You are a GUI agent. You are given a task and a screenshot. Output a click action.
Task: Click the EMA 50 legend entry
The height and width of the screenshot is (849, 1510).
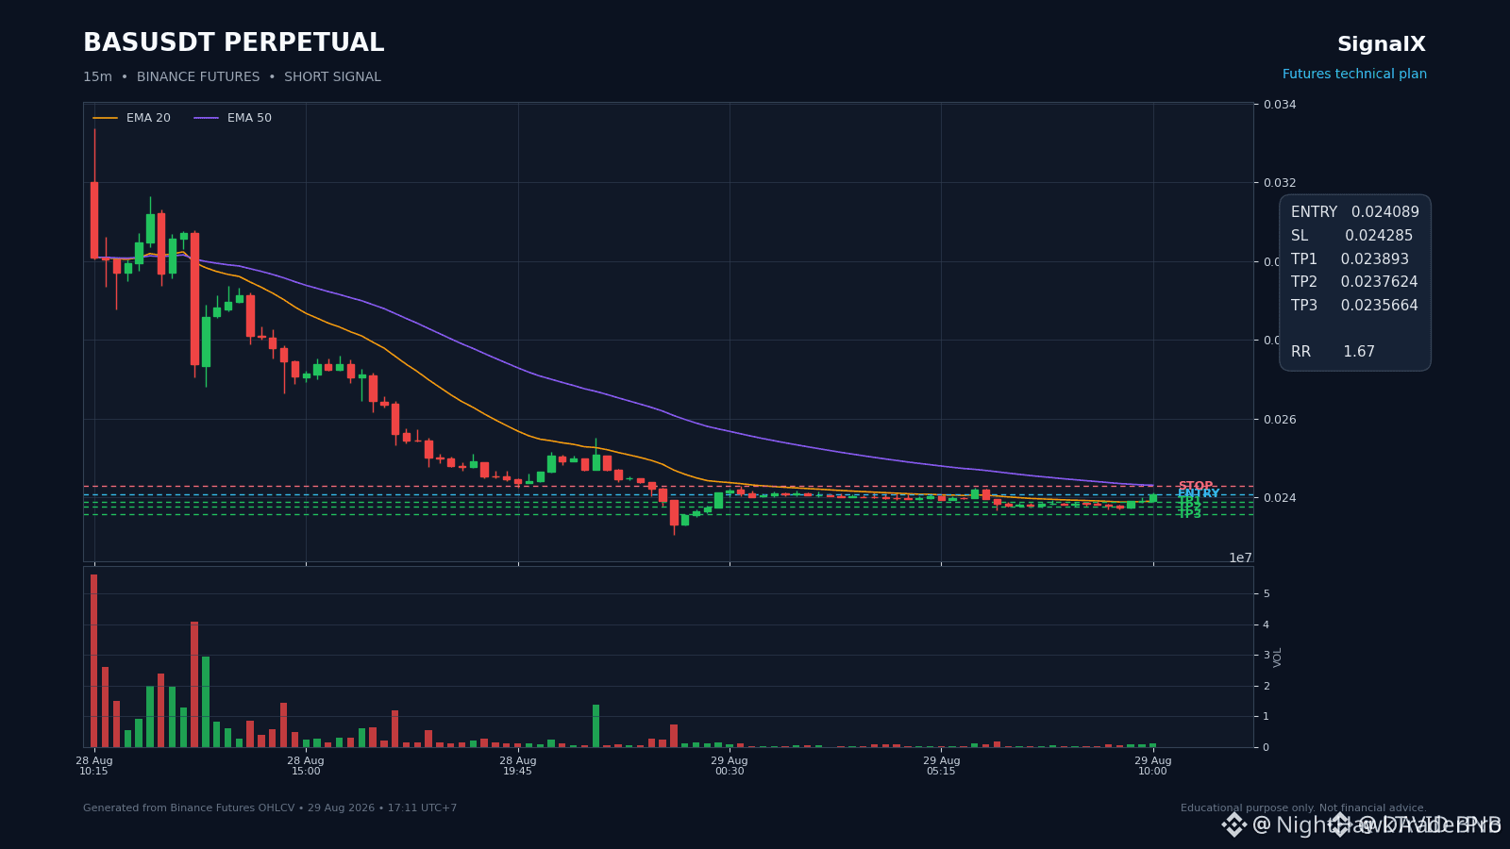click(233, 118)
